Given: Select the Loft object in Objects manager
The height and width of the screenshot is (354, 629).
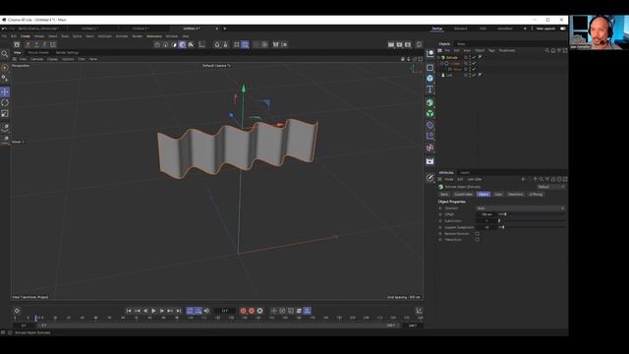Looking at the screenshot, I should click(449, 75).
